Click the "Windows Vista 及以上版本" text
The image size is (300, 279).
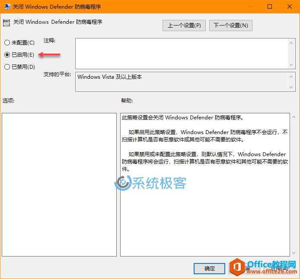110,77
